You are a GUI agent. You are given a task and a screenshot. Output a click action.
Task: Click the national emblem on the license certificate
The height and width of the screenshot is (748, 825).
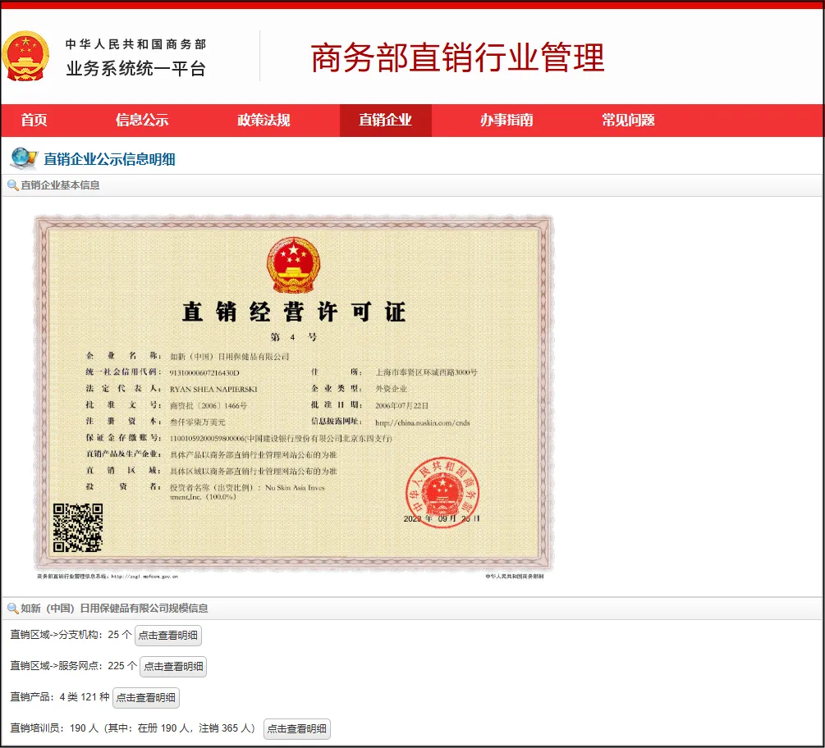[293, 265]
